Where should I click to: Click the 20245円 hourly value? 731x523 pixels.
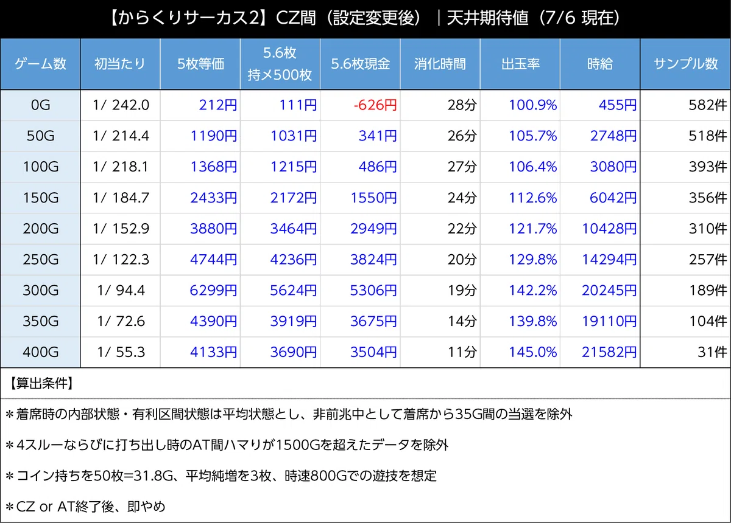(609, 290)
